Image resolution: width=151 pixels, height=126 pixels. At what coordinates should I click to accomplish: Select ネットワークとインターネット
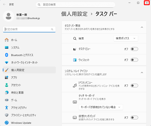coord(29,63)
